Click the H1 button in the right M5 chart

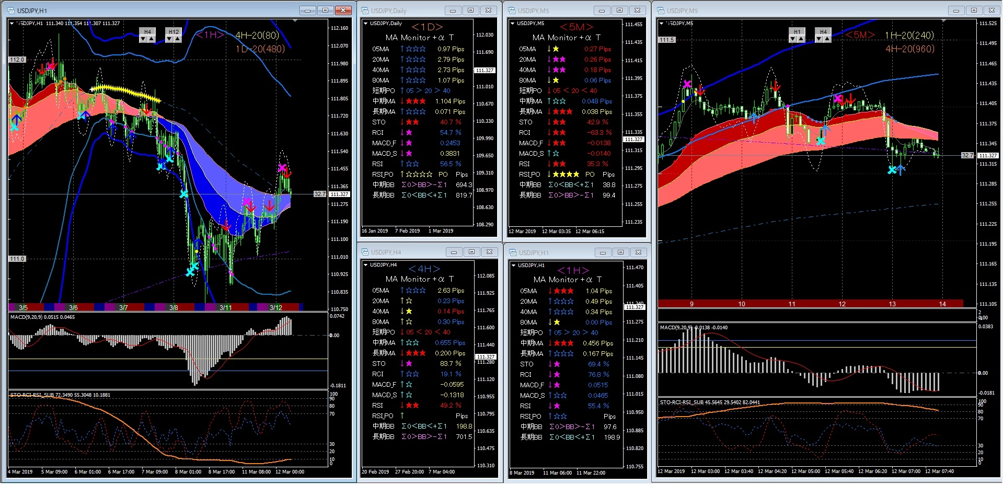[797, 32]
